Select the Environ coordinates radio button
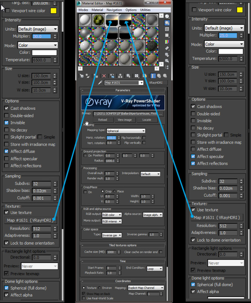The width and height of the screenshot is (251, 303). coord(99,288)
